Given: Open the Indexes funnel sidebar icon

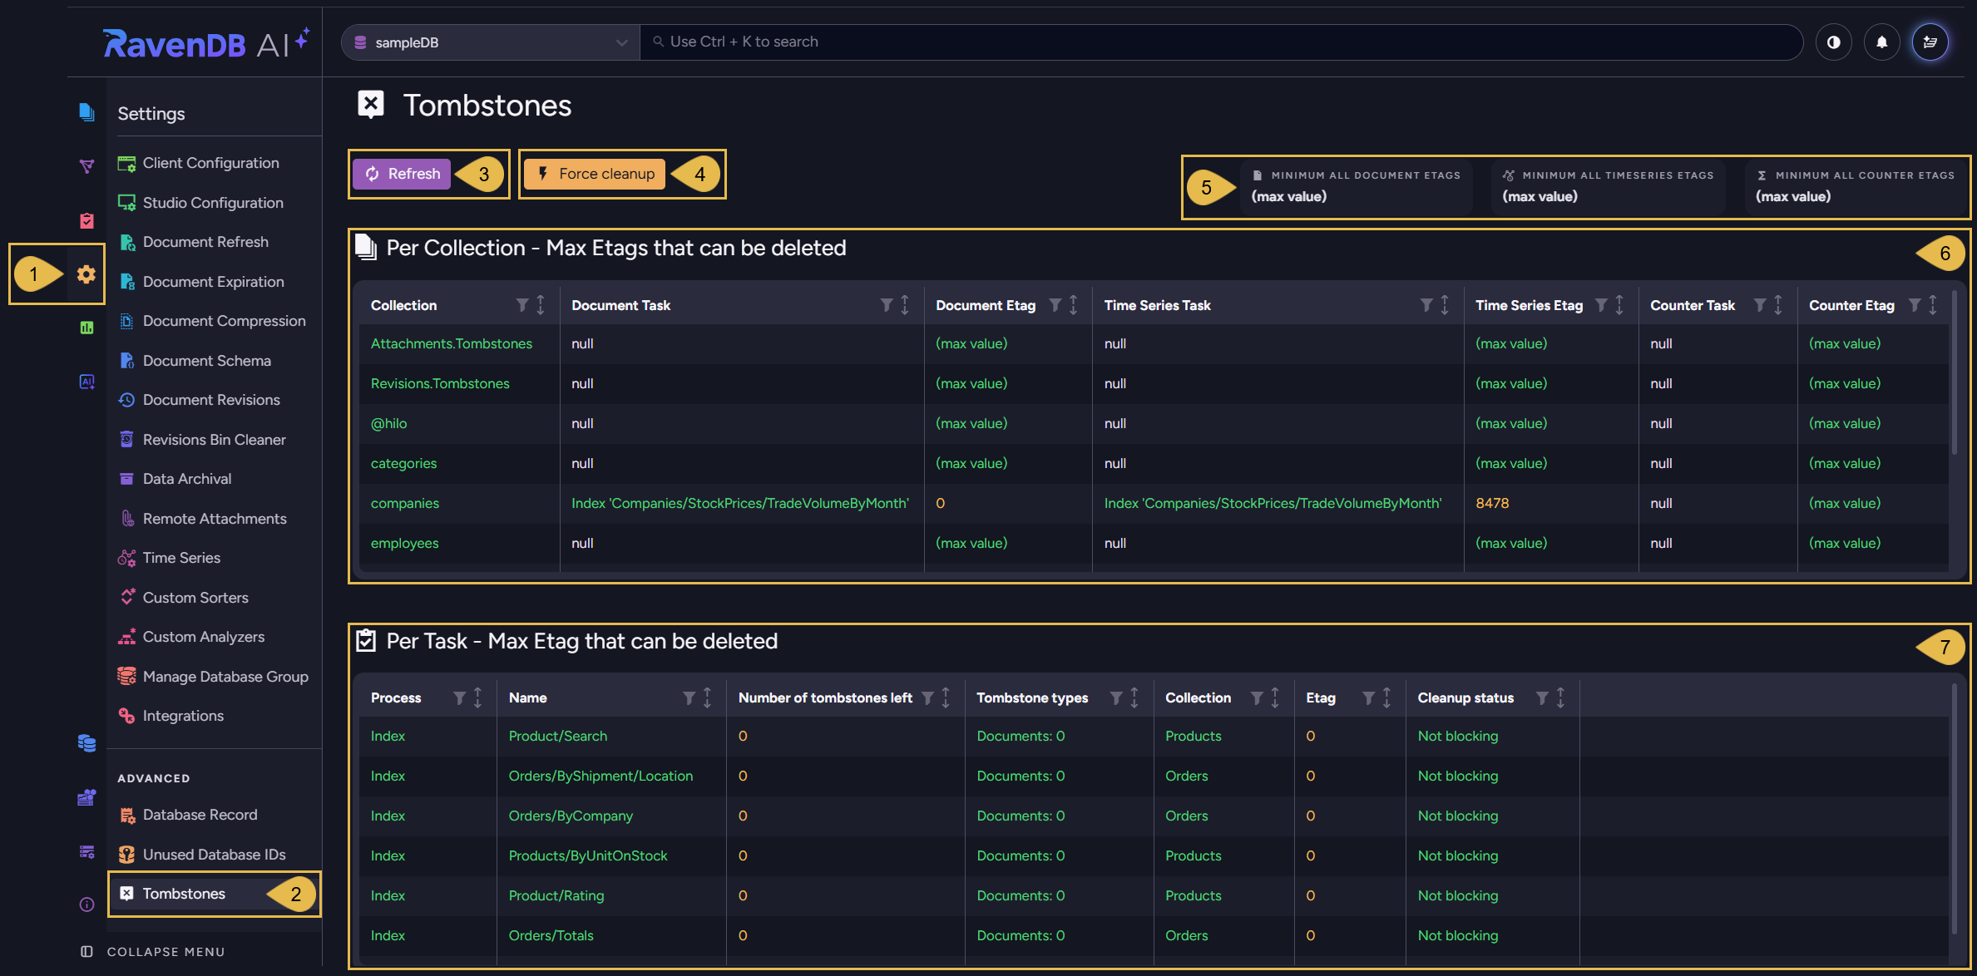Looking at the screenshot, I should click(86, 166).
